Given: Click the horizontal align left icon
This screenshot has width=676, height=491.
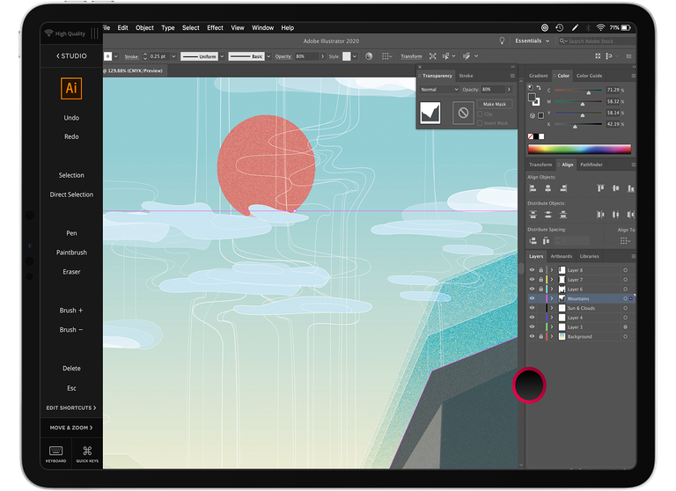Looking at the screenshot, I should click(x=533, y=188).
